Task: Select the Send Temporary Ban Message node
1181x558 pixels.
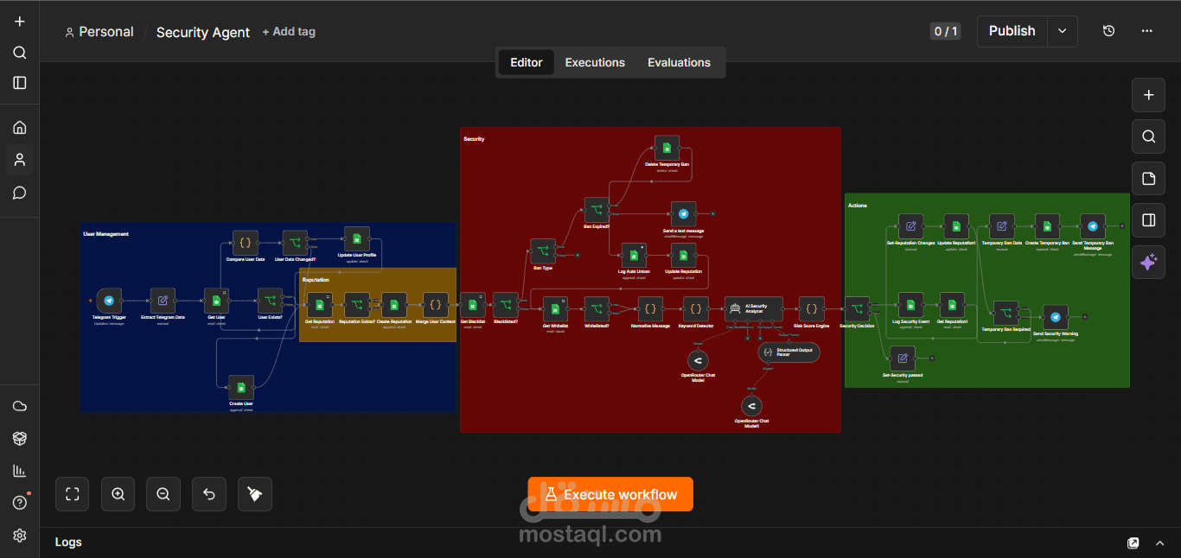Action: click(1092, 226)
